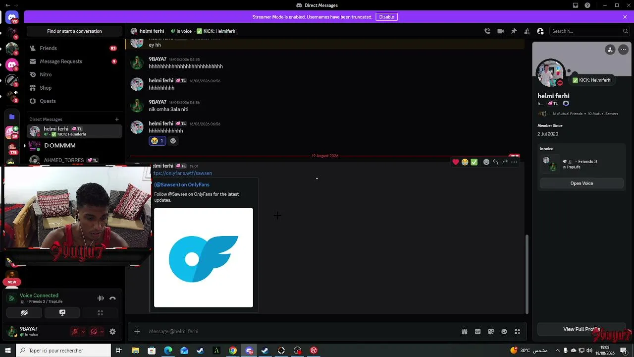Click Find or start a conversation
634x357 pixels.
click(x=74, y=31)
